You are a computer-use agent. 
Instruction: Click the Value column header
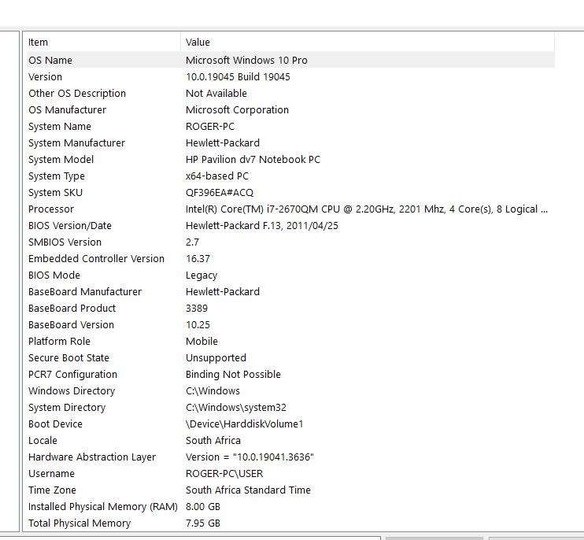coord(198,43)
